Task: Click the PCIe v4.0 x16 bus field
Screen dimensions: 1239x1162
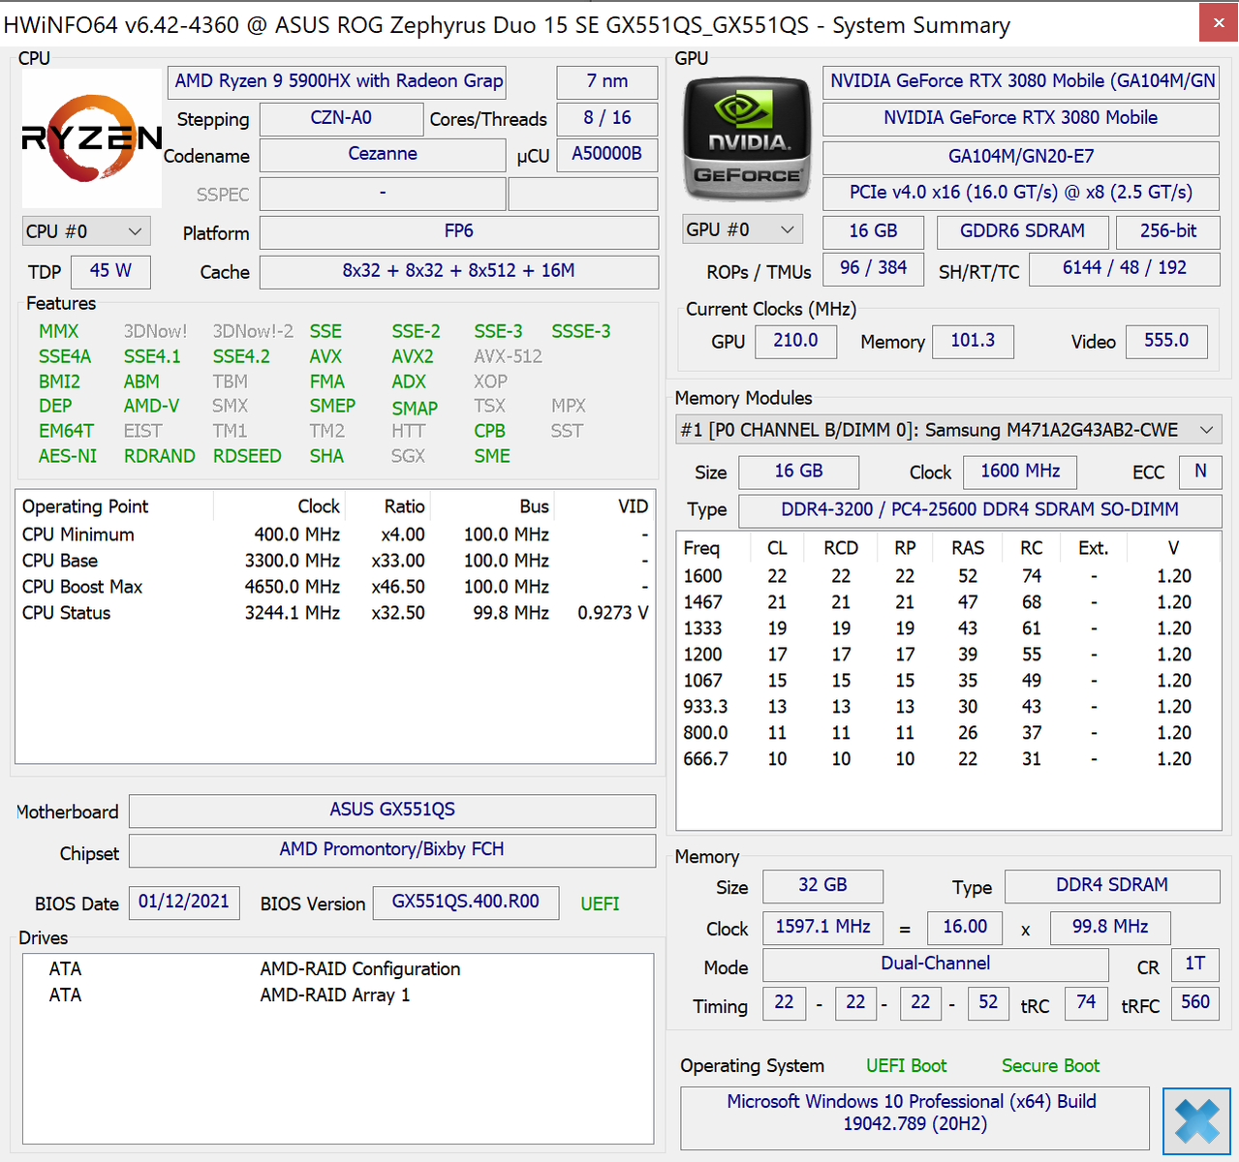Action: (x=1021, y=193)
